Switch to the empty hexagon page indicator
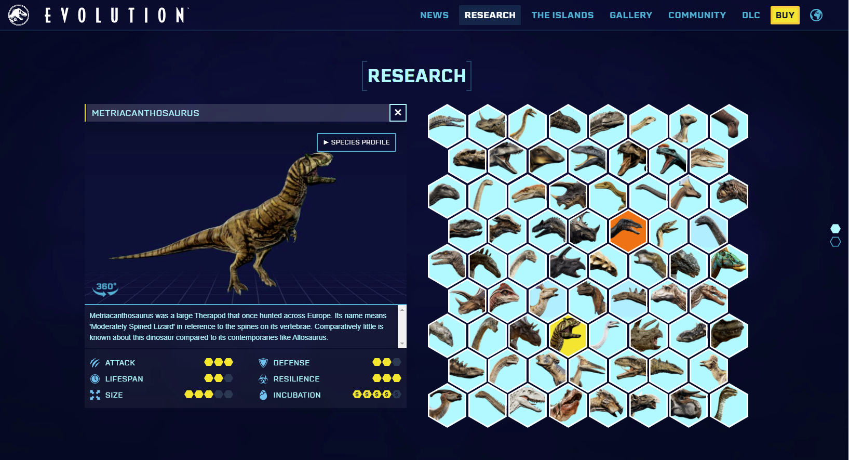 pyautogui.click(x=835, y=242)
